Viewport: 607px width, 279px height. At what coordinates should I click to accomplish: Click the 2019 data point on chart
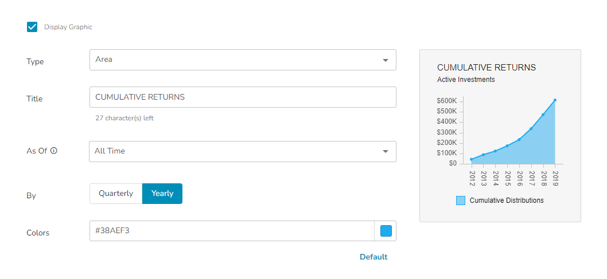pos(555,100)
